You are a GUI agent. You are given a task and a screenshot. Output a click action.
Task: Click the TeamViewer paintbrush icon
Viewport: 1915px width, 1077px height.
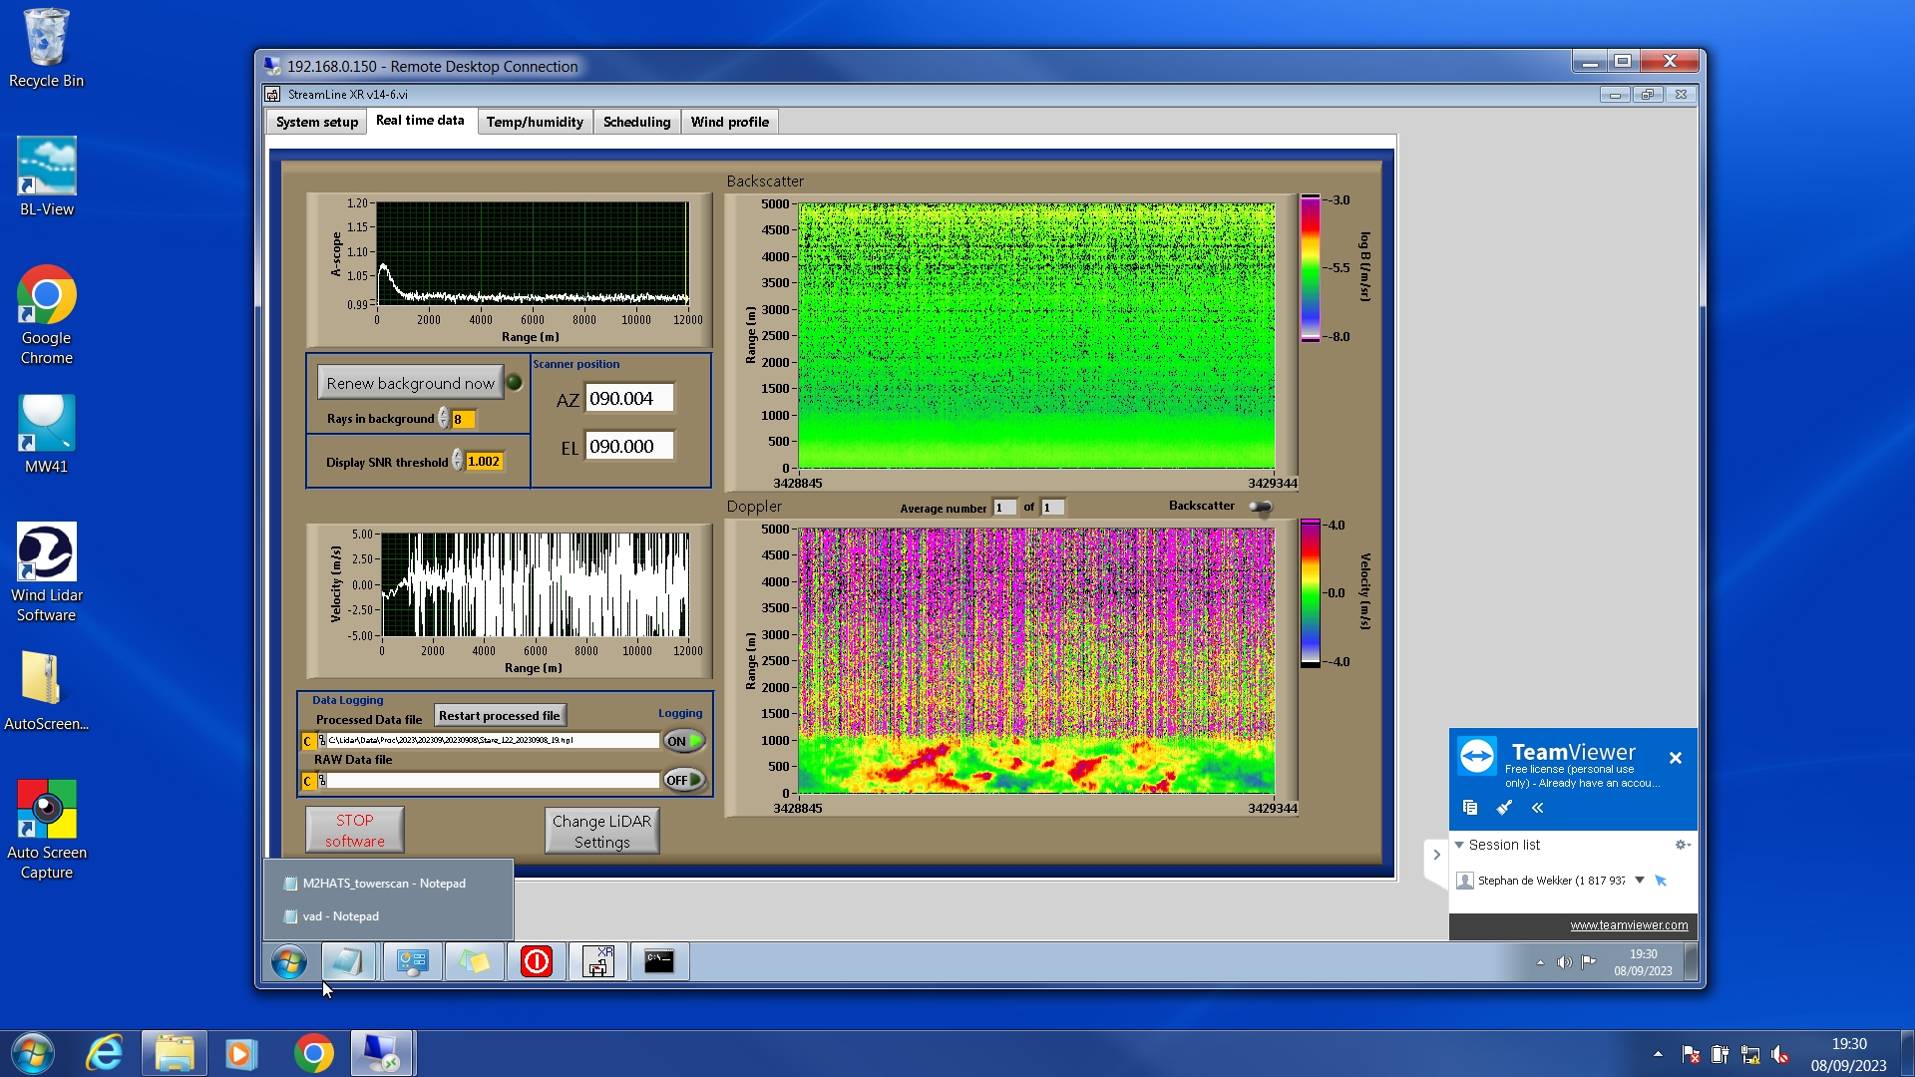[x=1504, y=808]
